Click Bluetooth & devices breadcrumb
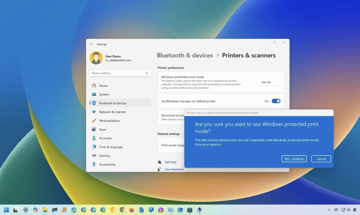Screen dimensions: 360x215 click(x=185, y=55)
